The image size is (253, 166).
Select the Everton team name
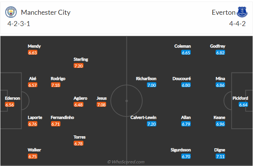click(223, 12)
